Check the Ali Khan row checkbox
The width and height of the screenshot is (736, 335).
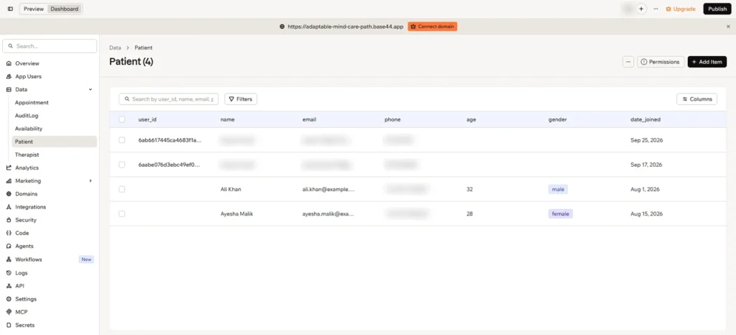click(x=122, y=189)
